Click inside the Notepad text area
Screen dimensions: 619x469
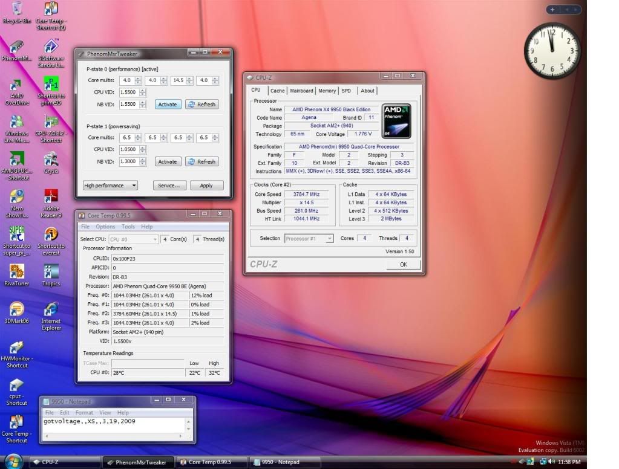[x=115, y=425]
